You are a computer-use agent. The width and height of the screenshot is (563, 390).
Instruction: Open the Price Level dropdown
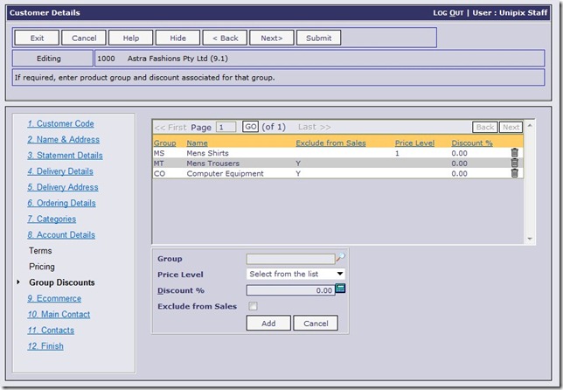296,275
